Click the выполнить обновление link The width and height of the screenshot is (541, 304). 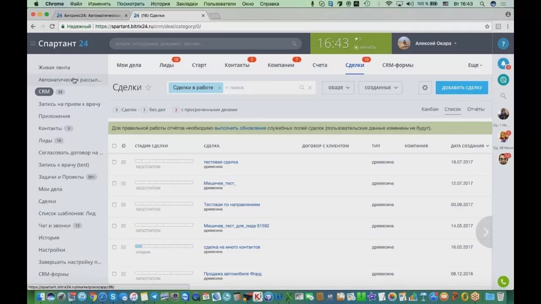click(240, 128)
